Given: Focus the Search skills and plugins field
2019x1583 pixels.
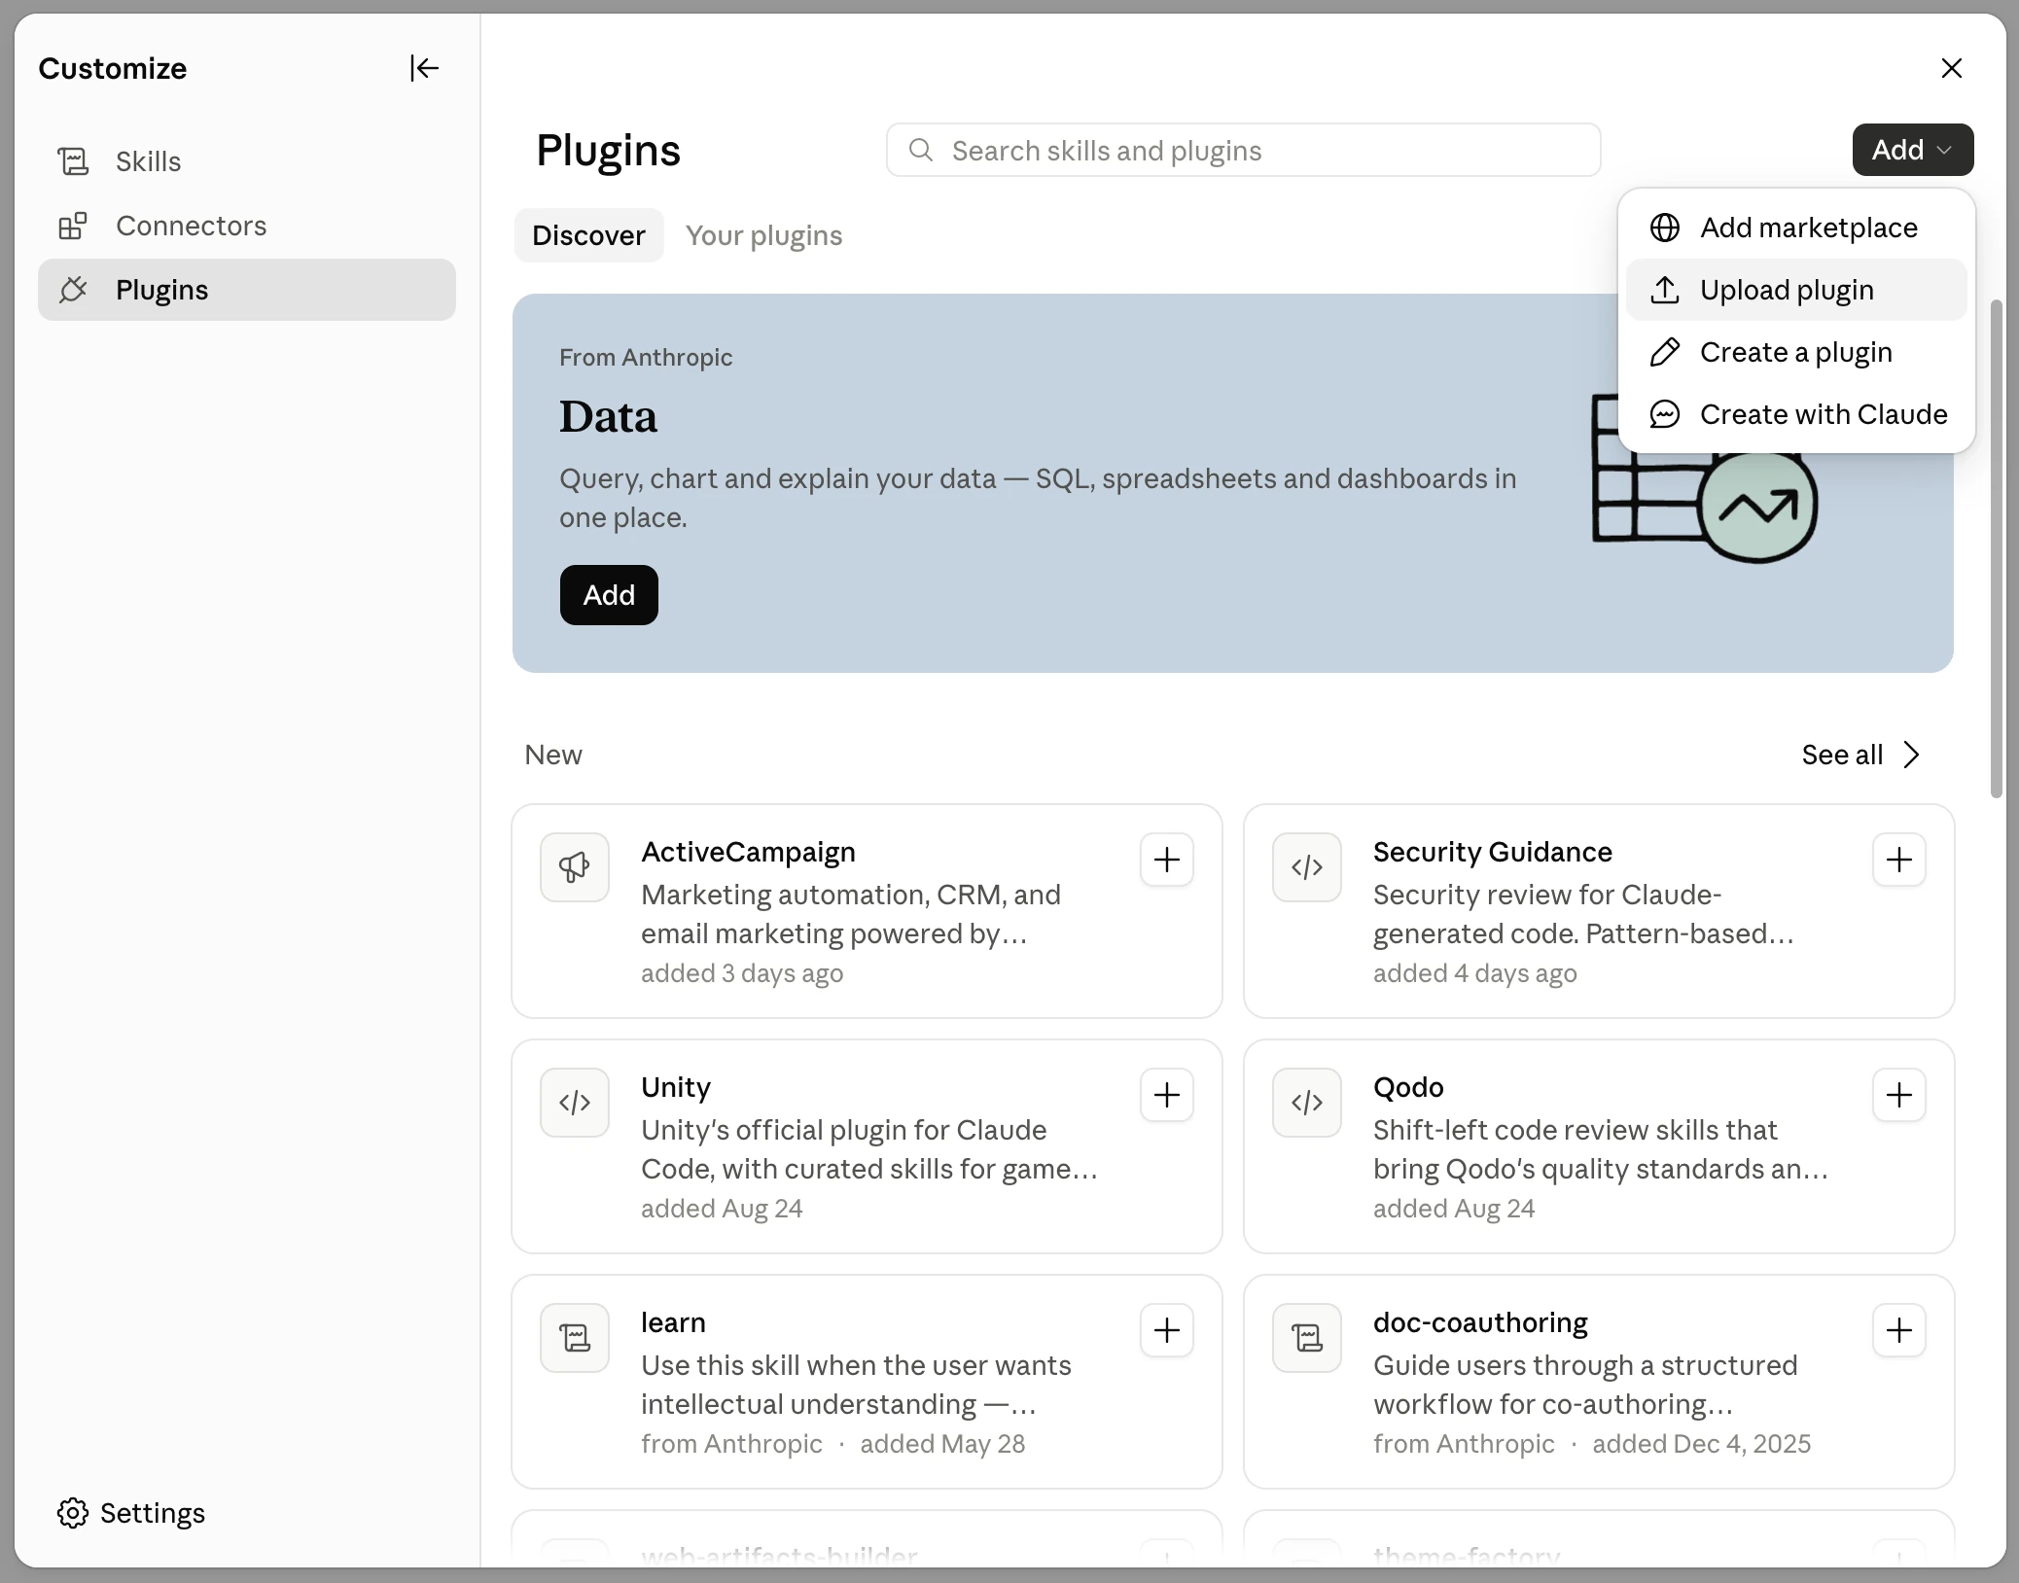Looking at the screenshot, I should coord(1243,150).
